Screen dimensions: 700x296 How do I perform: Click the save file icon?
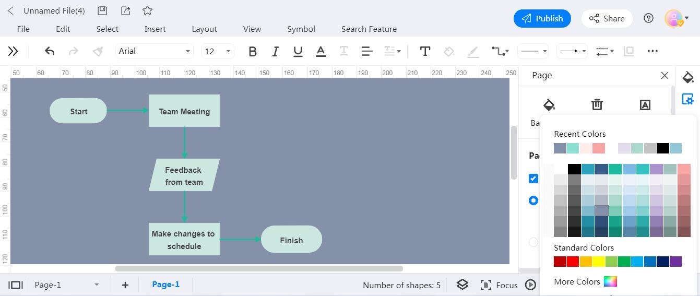pos(103,10)
